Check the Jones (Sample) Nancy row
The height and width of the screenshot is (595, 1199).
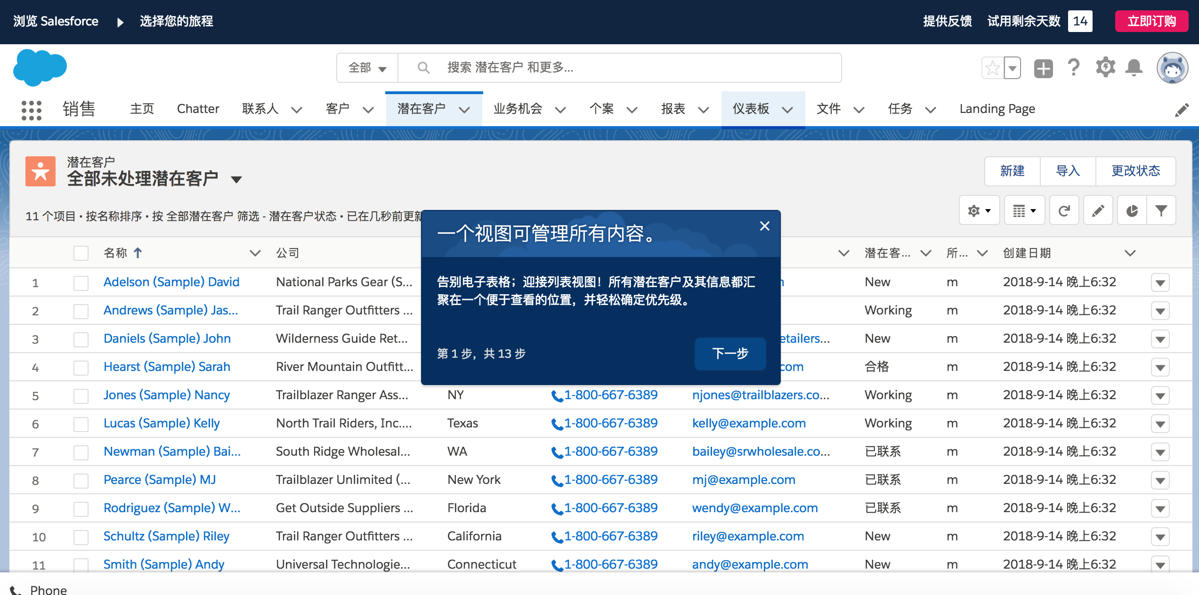[81, 396]
